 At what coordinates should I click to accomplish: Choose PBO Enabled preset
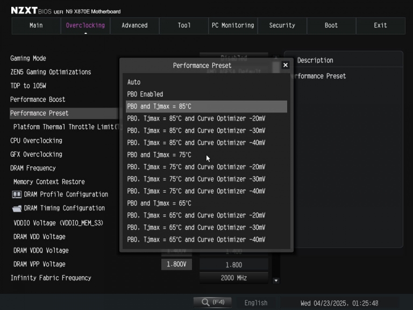coord(206,94)
